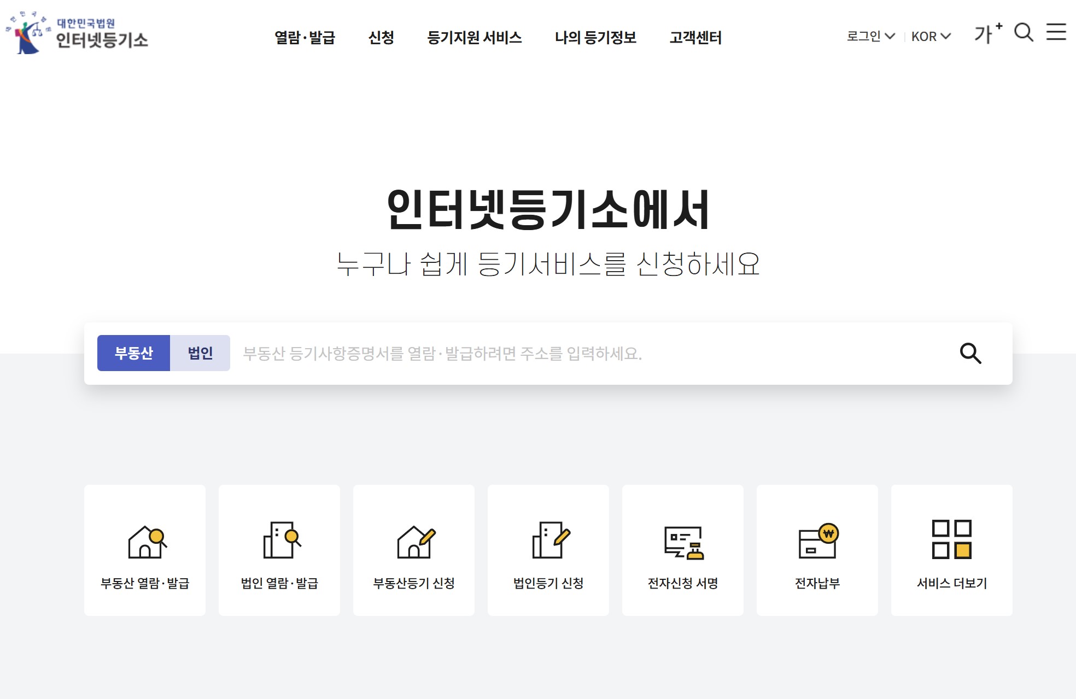Viewport: 1076px width, 699px height.
Task: Expand the 로그인 dropdown
Action: (870, 37)
